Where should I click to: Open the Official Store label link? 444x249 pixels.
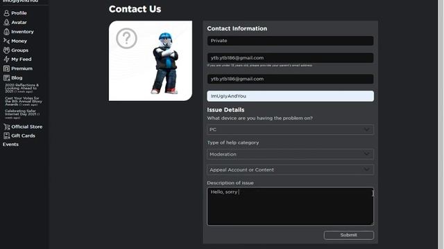[x=27, y=127]
